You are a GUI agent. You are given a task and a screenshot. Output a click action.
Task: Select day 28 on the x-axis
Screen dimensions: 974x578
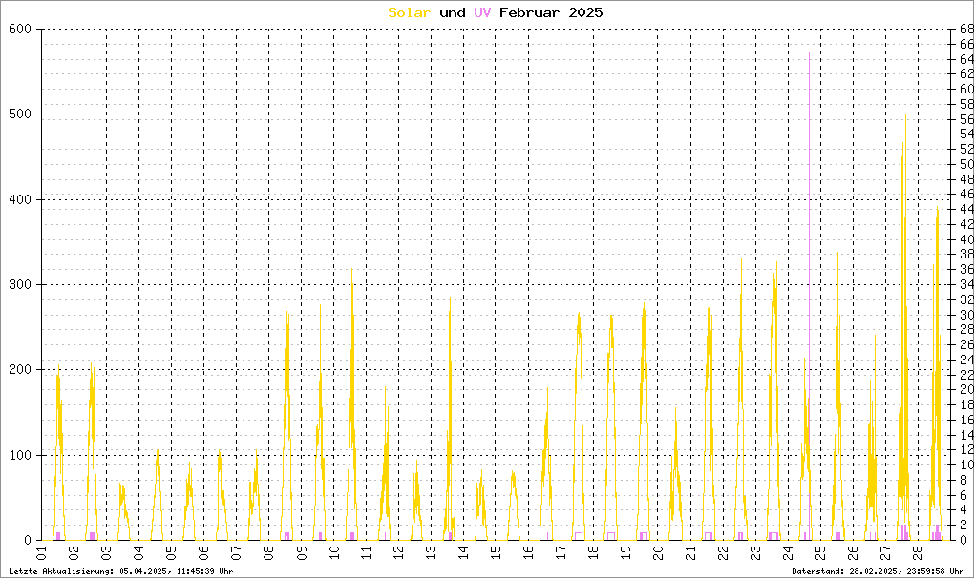[918, 553]
